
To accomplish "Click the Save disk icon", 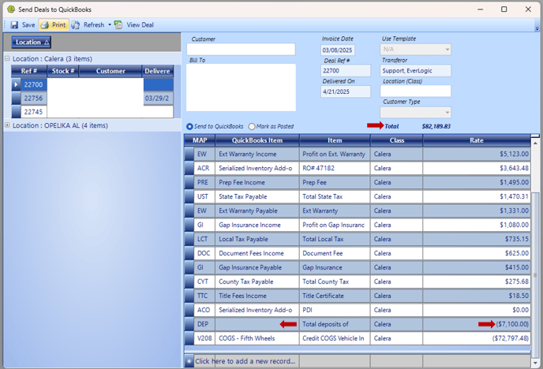I will point(14,25).
